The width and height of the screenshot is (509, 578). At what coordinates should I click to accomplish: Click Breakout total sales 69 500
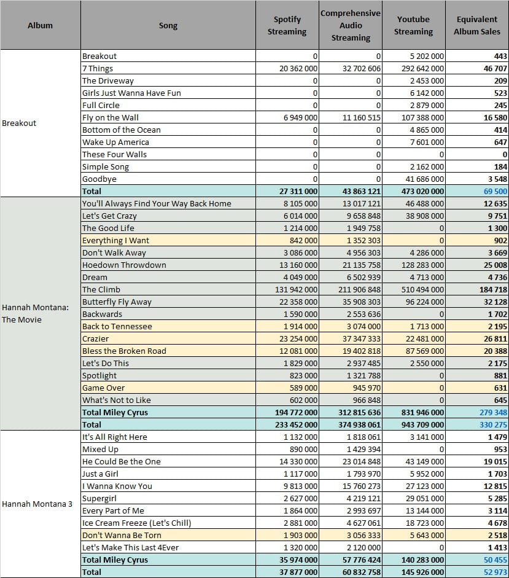(x=477, y=191)
